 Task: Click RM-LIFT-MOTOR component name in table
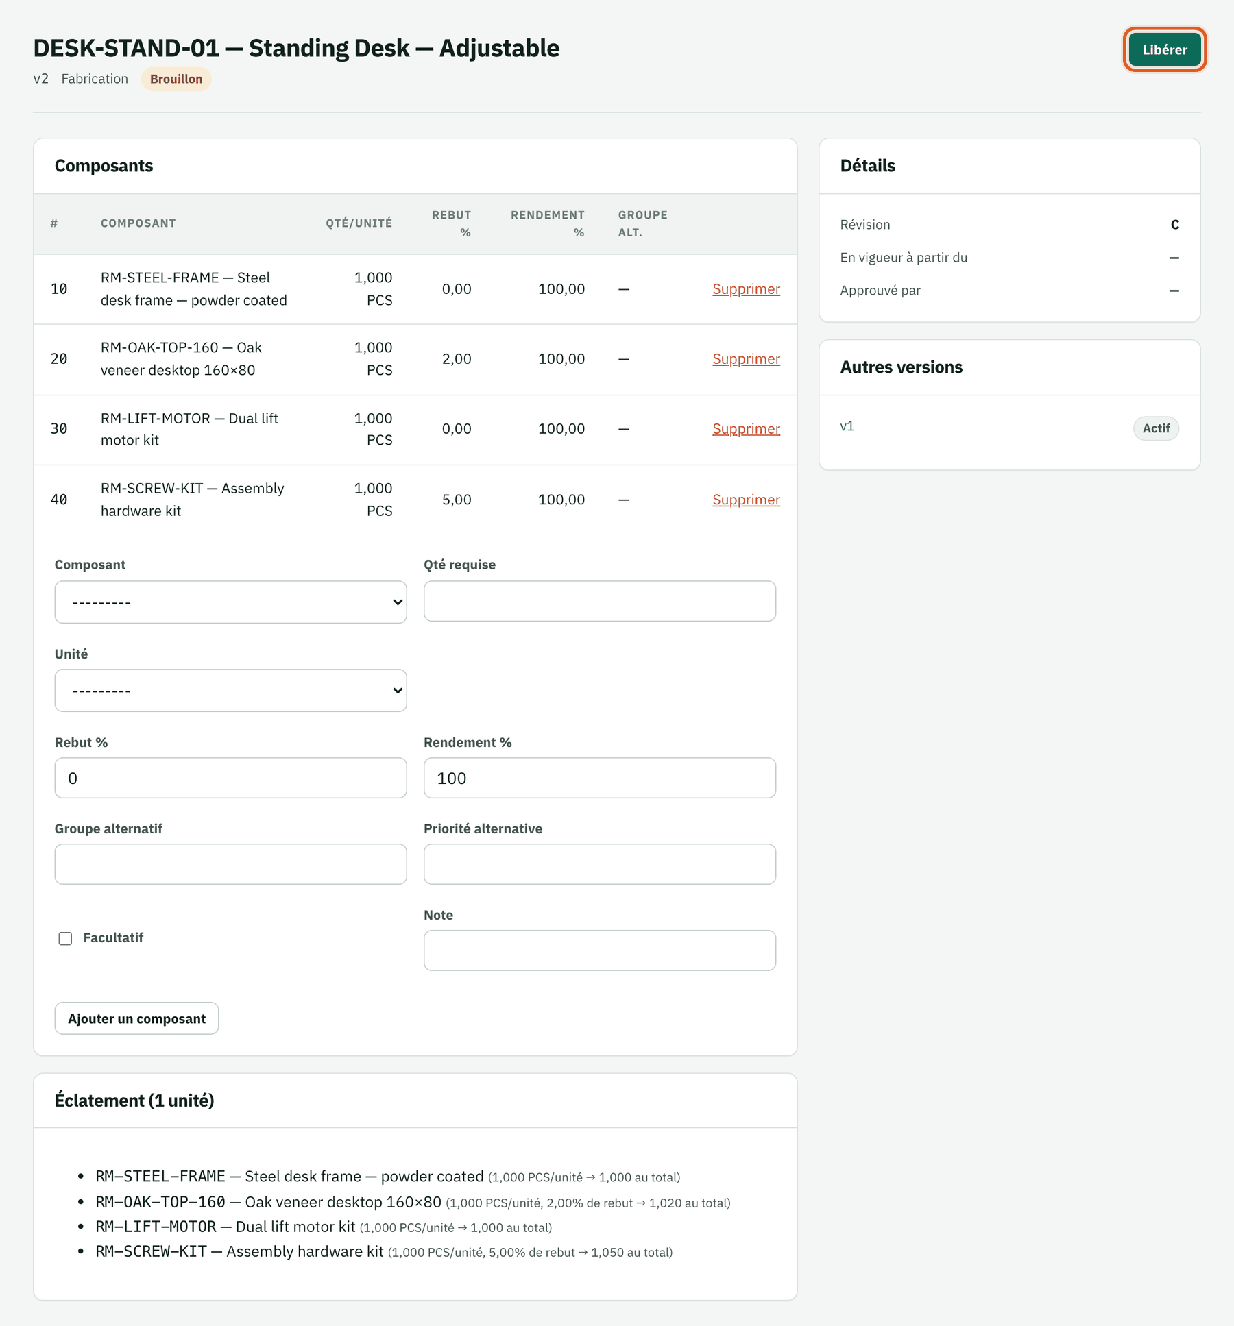click(x=190, y=429)
